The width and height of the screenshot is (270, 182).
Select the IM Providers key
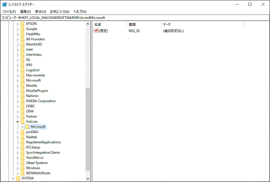point(36,39)
